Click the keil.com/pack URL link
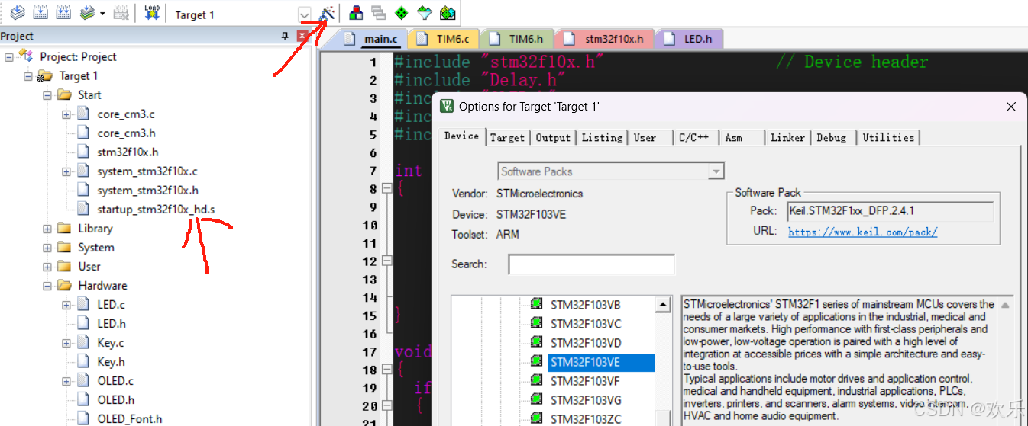The image size is (1028, 426). click(x=862, y=231)
